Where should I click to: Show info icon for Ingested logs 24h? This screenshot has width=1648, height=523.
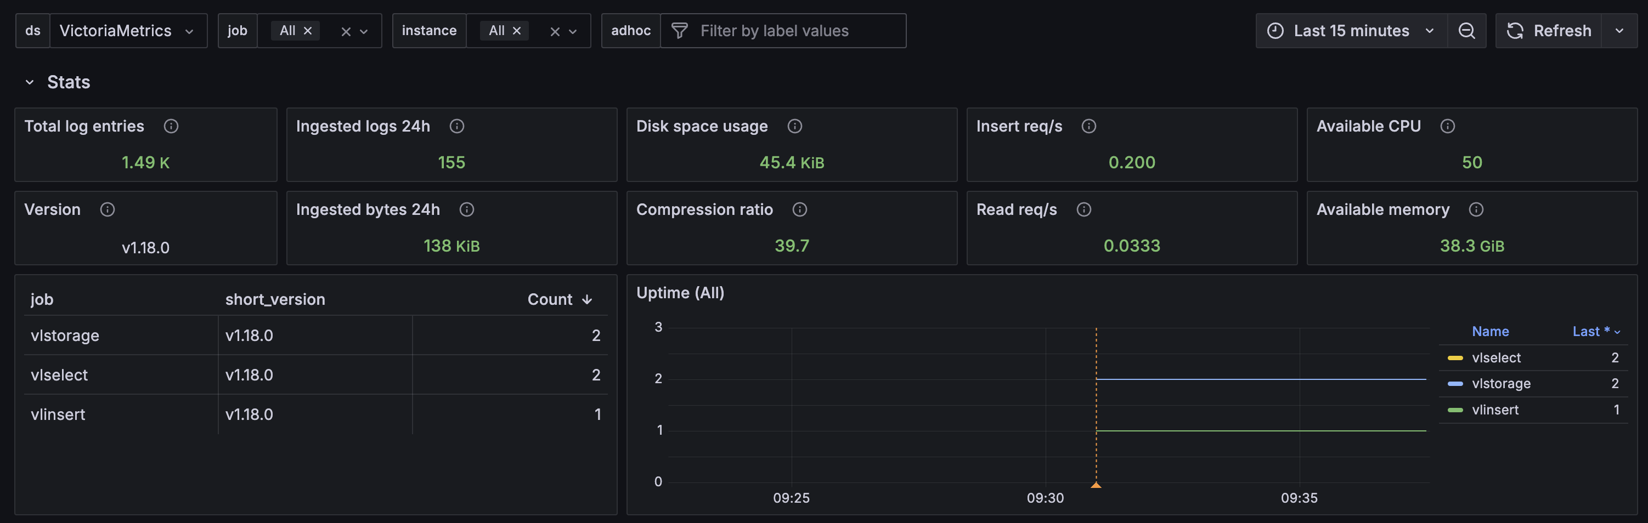(457, 126)
